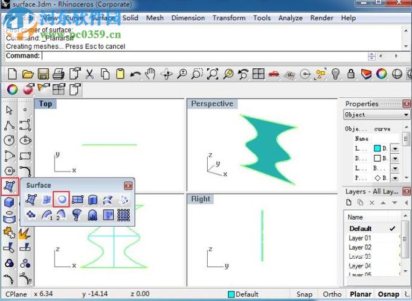Open the Edit layers icon in toolbar
The image size is (412, 301).
pos(366,74)
